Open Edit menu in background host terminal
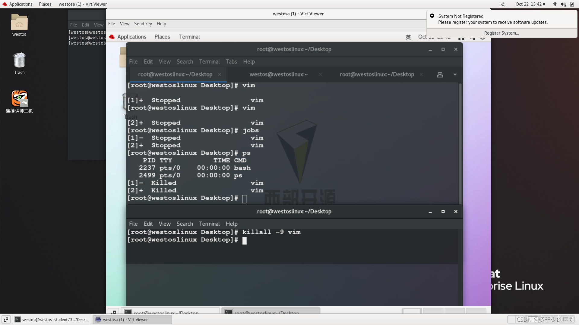The height and width of the screenshot is (325, 579). tap(85, 25)
